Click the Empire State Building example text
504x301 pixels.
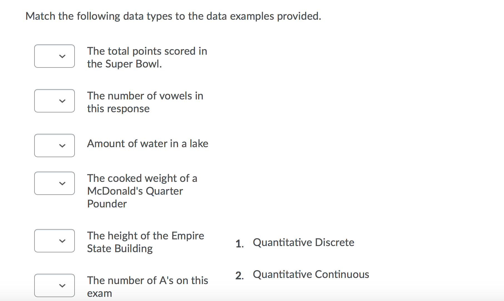tap(145, 242)
